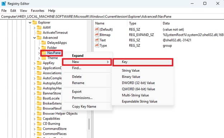Click the CD Burning folder icon
224x138 pixels.
39,124
